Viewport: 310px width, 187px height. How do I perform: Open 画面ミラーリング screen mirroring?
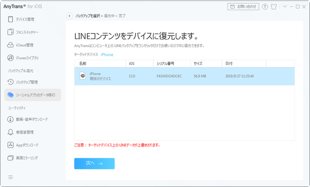coord(22,158)
